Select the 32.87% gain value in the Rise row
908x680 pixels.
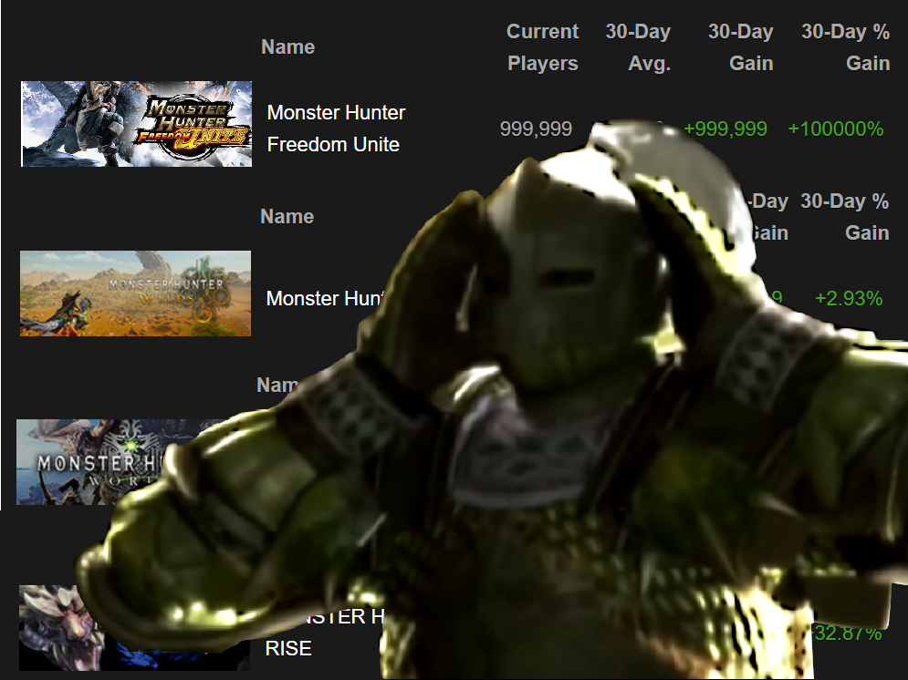click(849, 634)
